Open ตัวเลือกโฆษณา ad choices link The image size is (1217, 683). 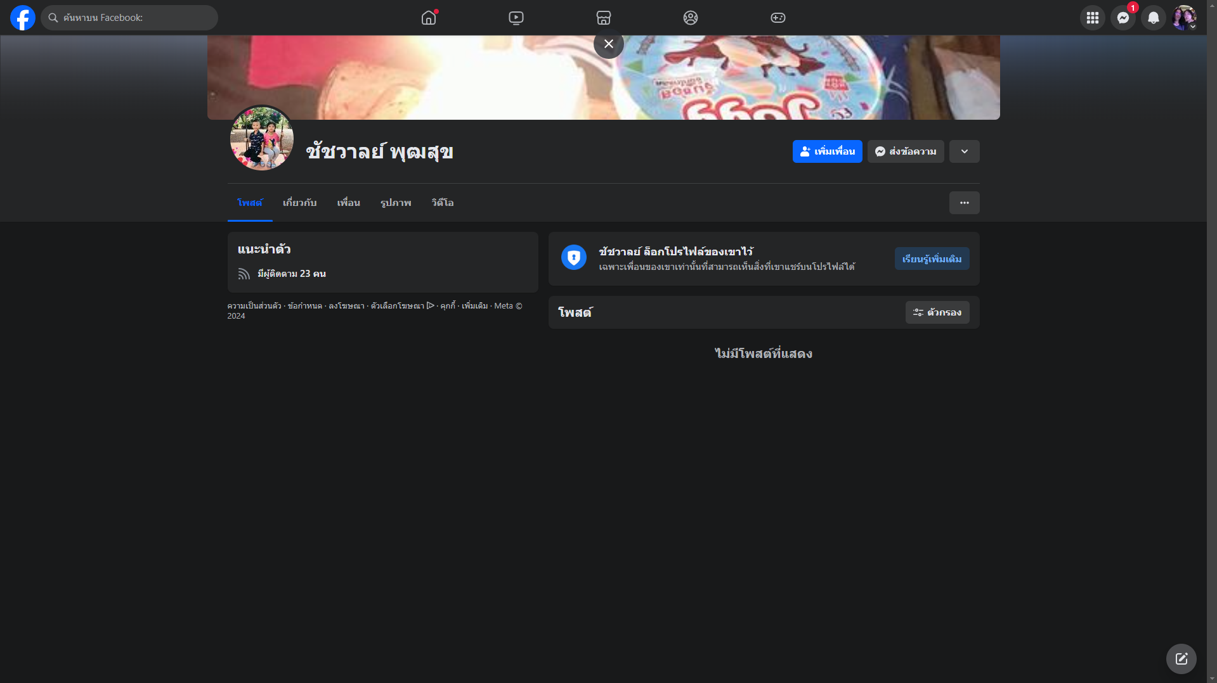(x=398, y=306)
